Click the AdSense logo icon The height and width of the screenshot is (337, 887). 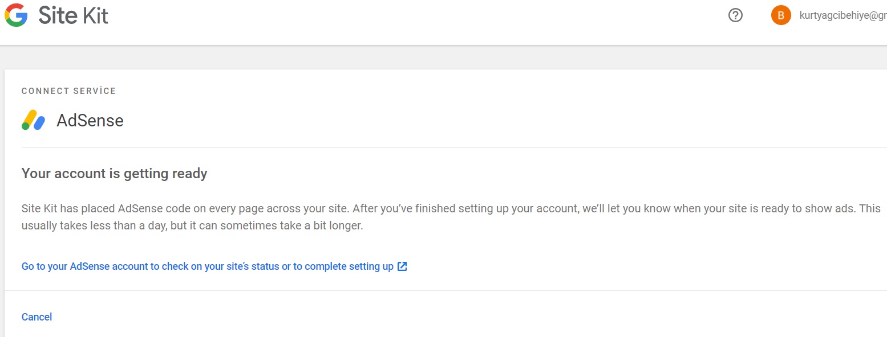[33, 120]
